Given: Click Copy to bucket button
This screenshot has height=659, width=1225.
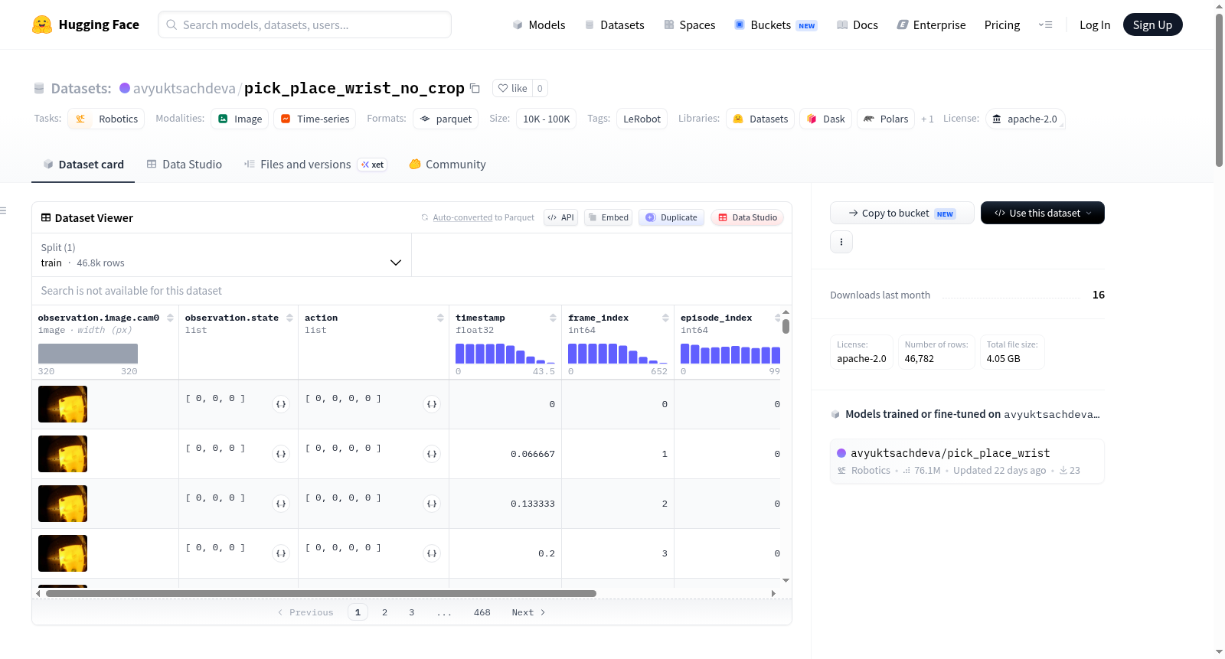Looking at the screenshot, I should tap(902, 213).
